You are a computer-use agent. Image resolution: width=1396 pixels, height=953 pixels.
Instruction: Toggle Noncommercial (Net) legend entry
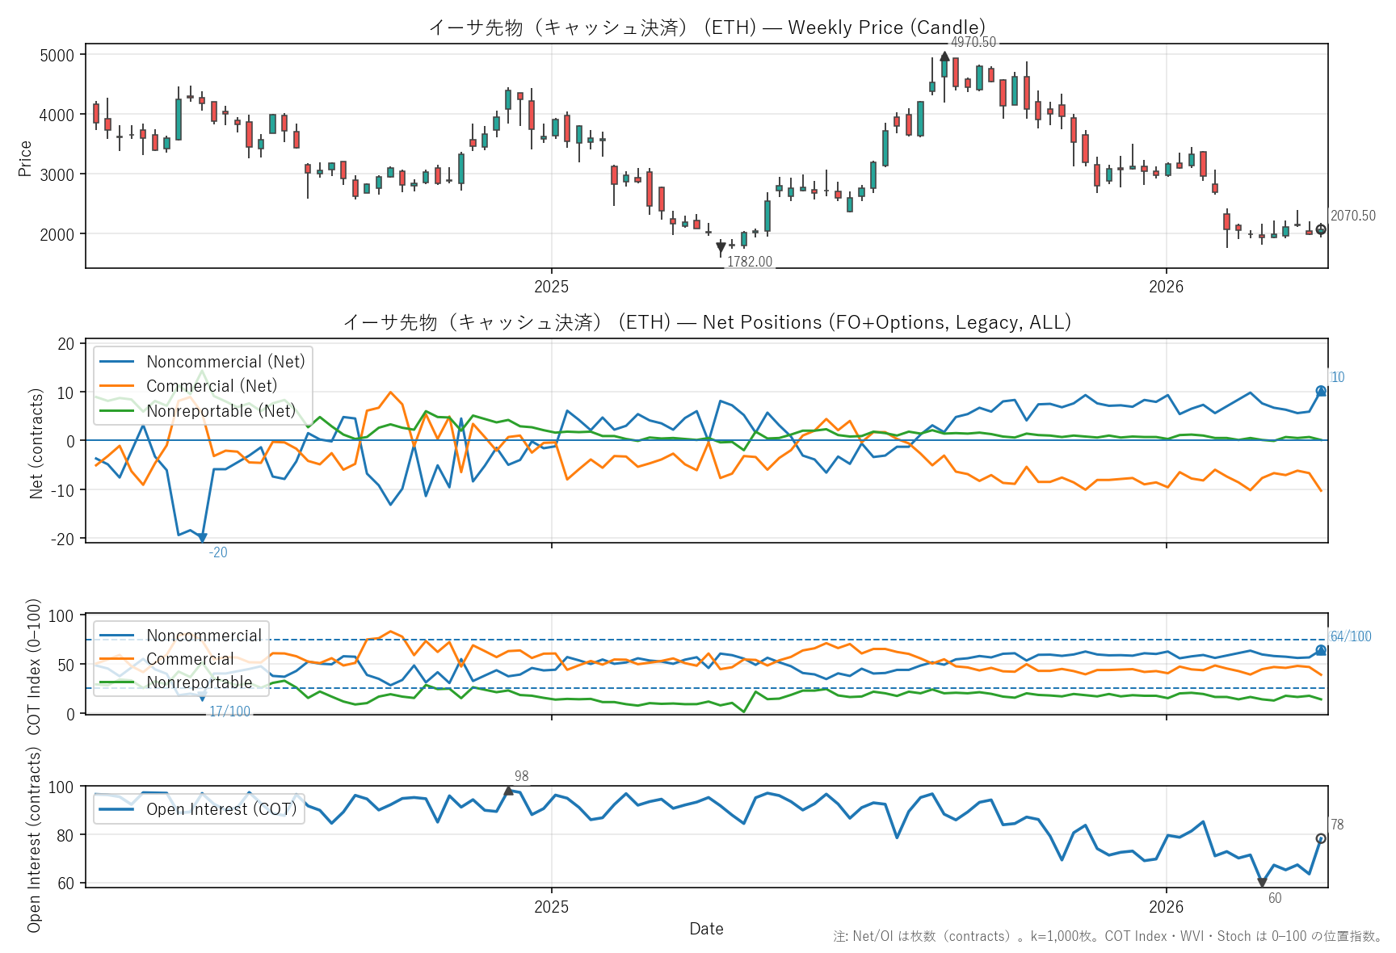pyautogui.click(x=225, y=362)
